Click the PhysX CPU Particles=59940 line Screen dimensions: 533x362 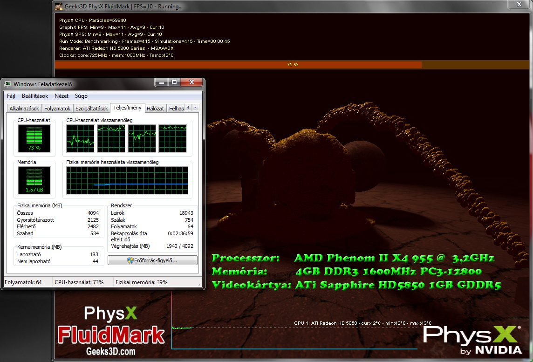pyautogui.click(x=92, y=20)
